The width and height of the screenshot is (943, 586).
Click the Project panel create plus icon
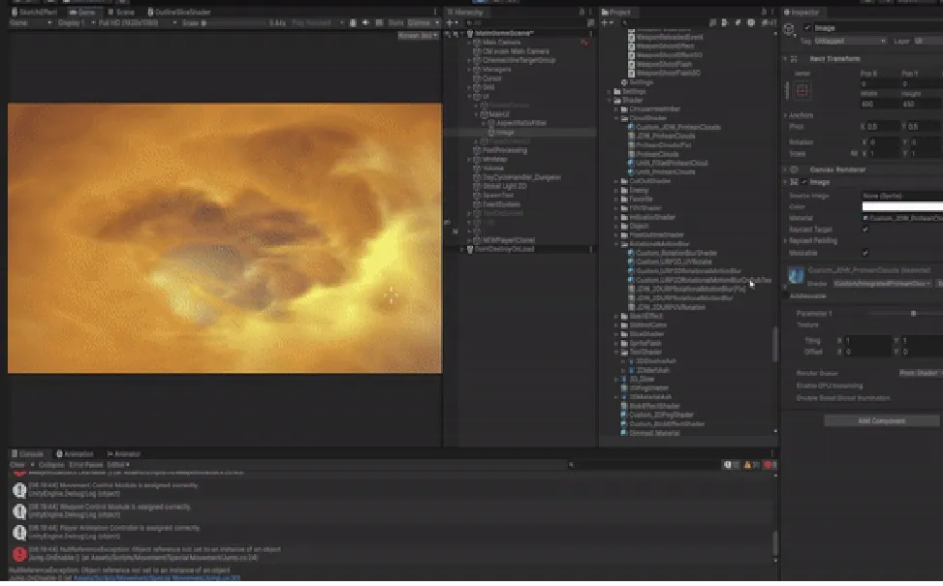pyautogui.click(x=603, y=22)
